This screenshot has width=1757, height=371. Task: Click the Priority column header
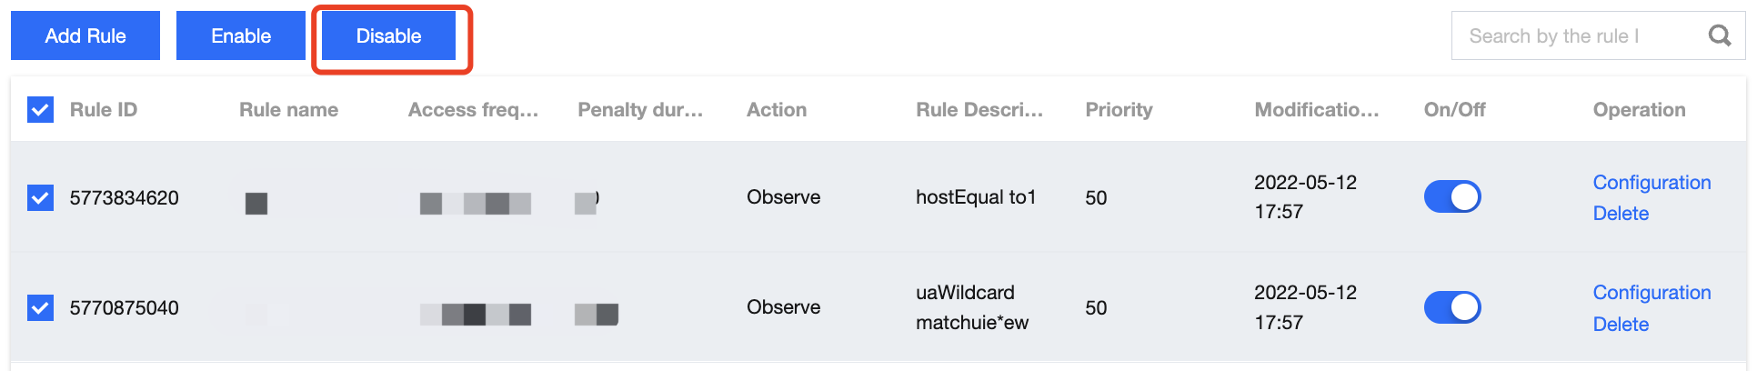coord(1119,110)
